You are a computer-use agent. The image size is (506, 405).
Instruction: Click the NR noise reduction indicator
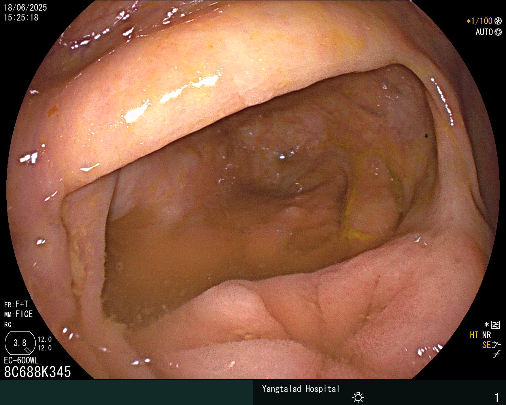(486, 335)
